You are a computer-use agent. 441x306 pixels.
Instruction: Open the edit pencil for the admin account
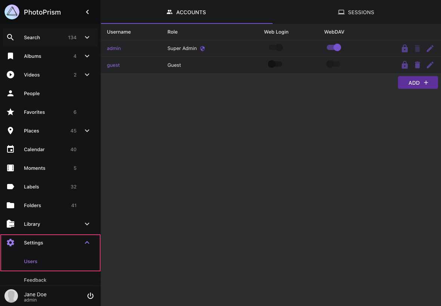[430, 48]
